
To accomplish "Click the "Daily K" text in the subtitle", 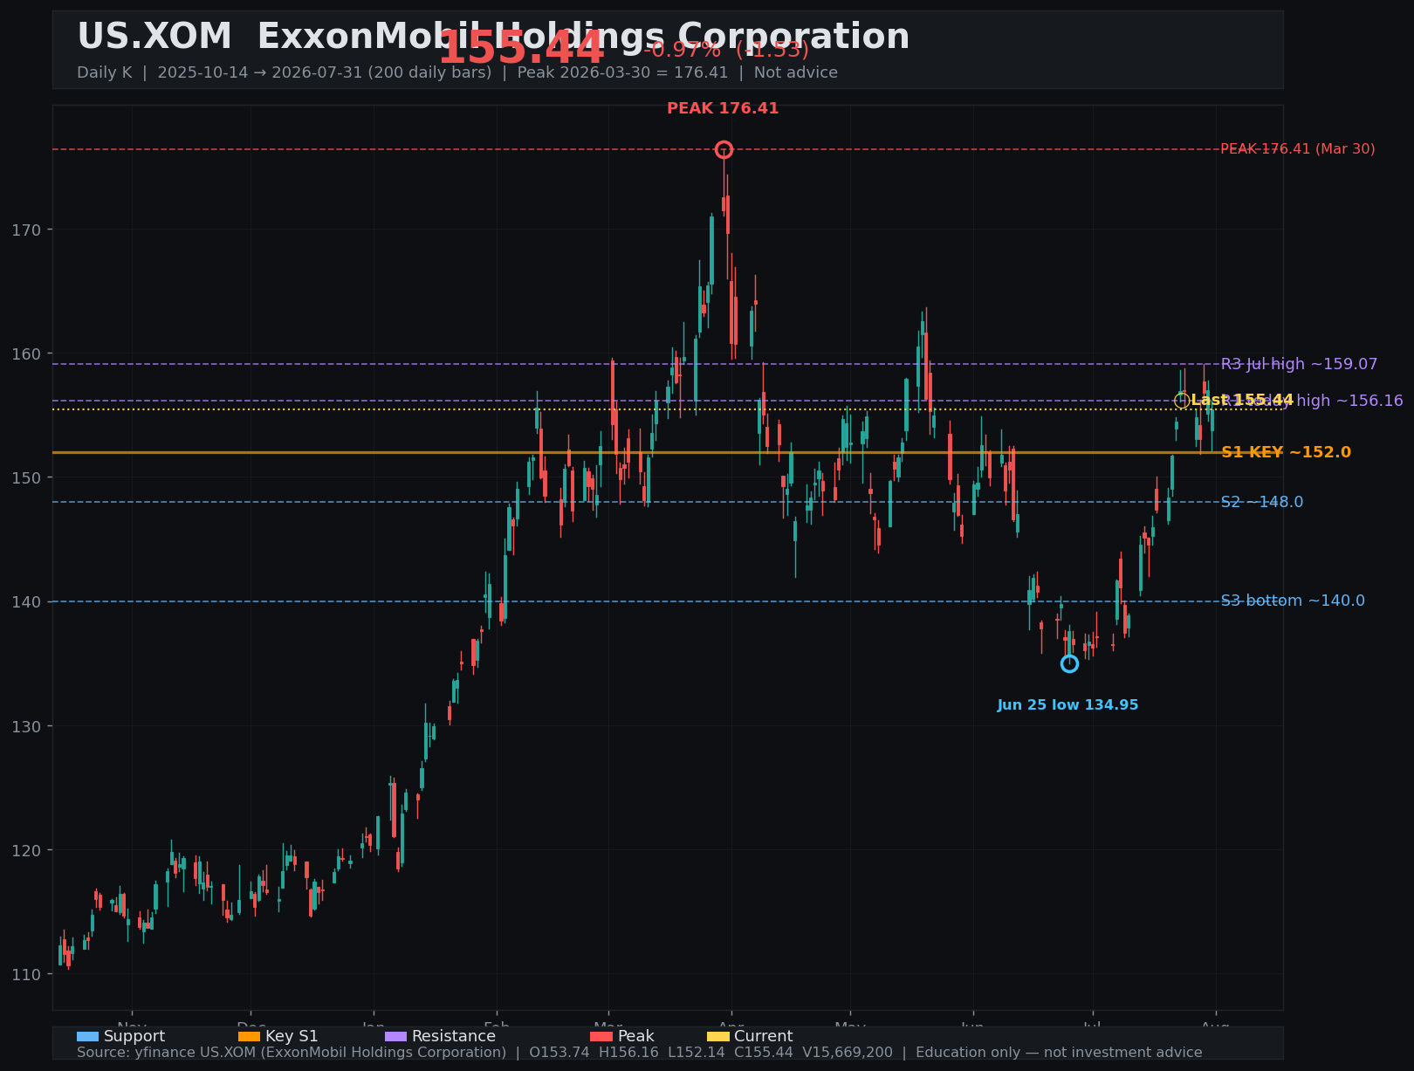I will click(105, 72).
